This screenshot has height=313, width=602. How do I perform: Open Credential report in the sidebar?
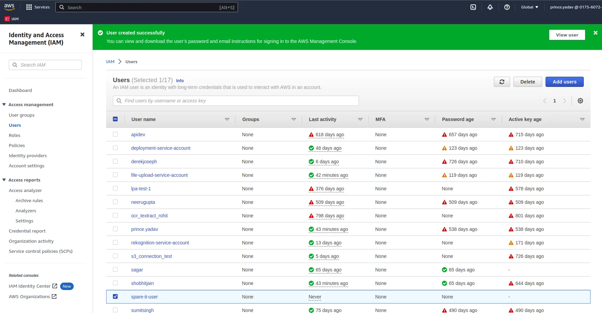point(27,231)
